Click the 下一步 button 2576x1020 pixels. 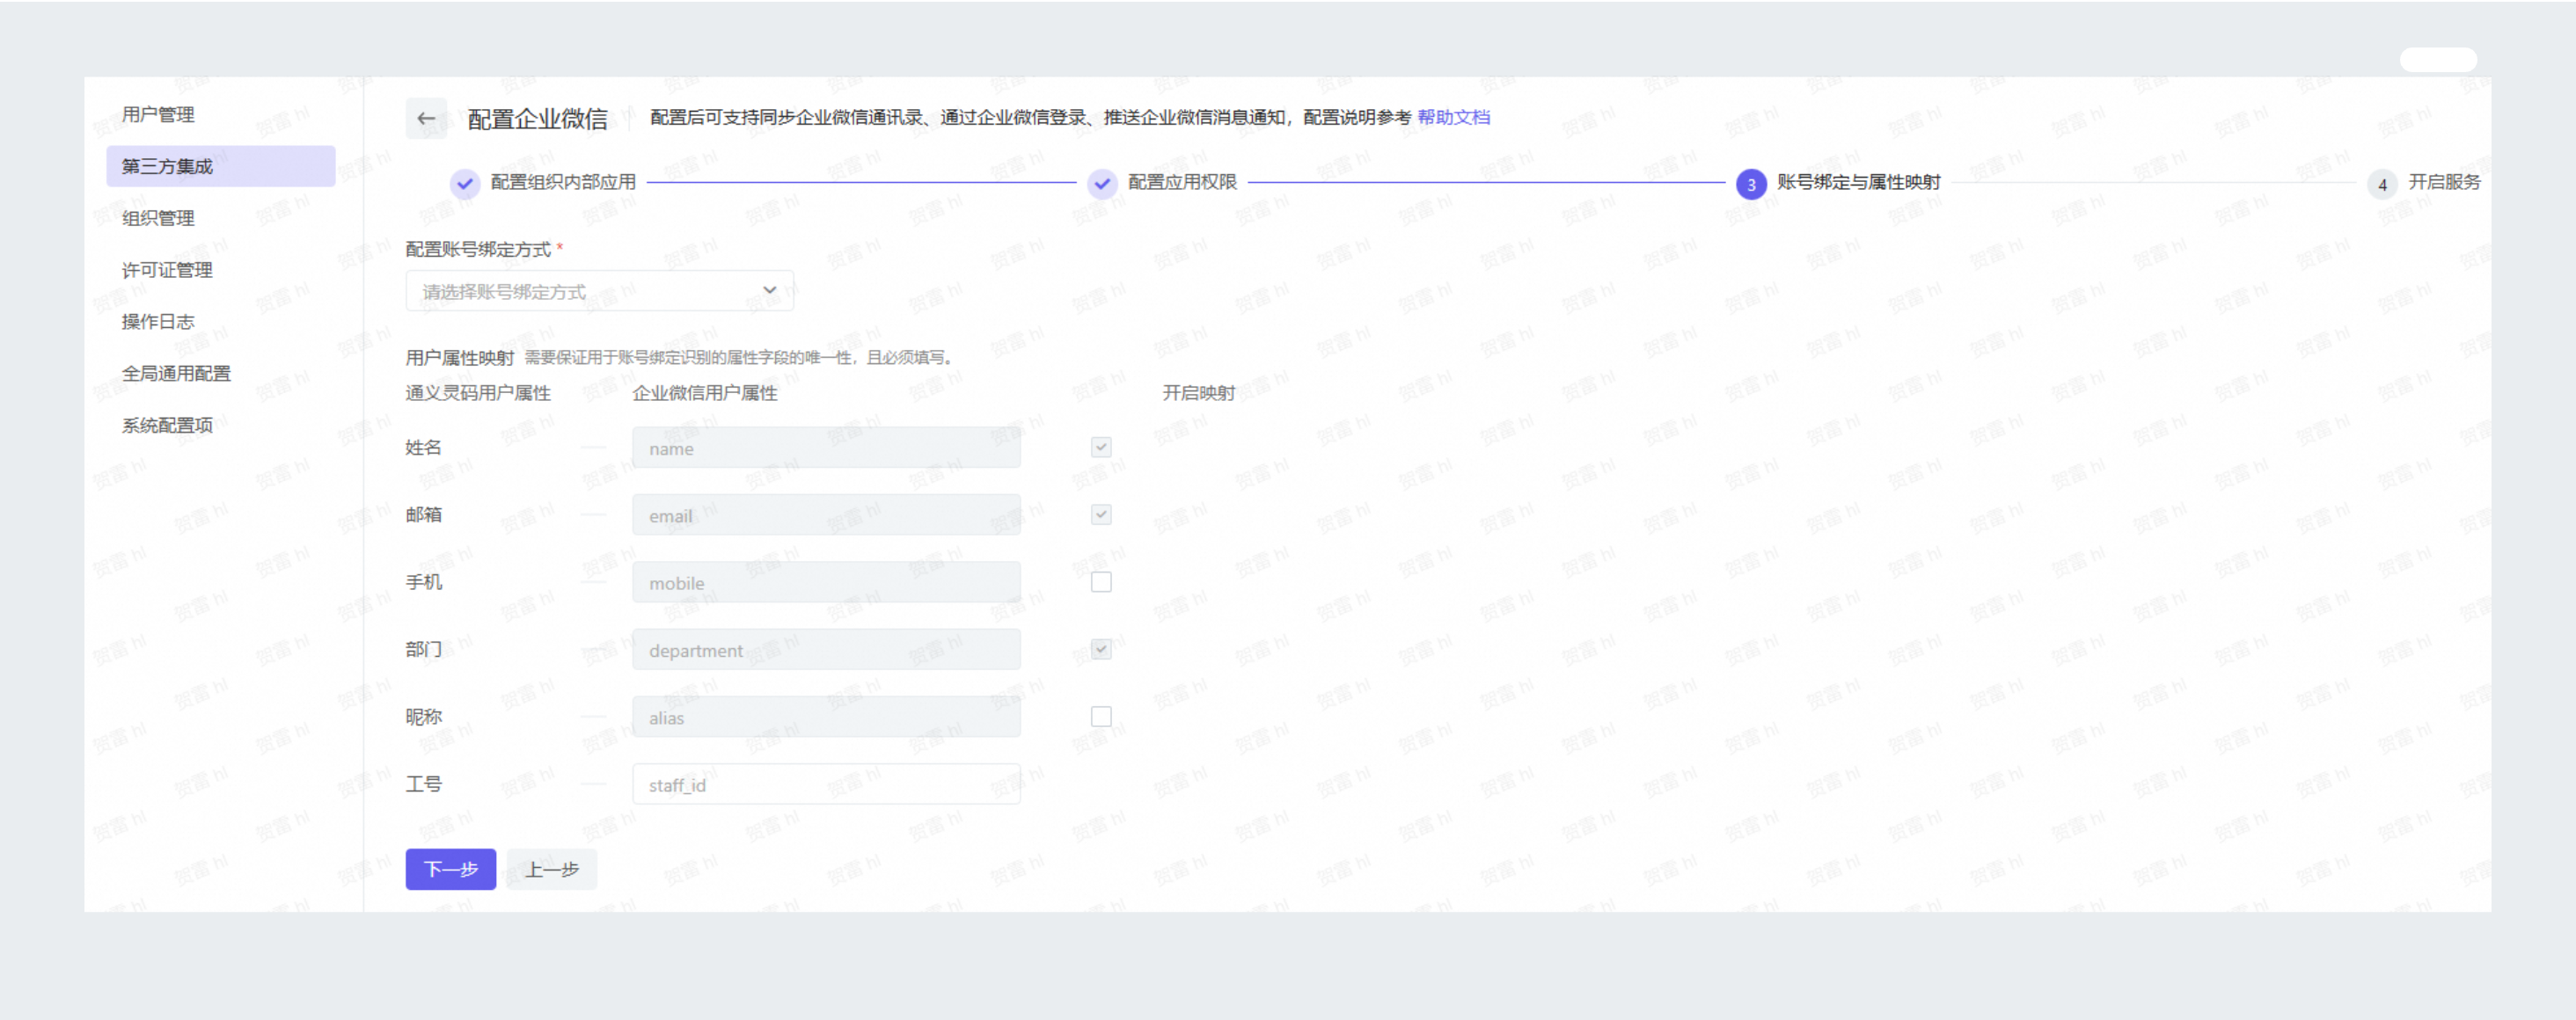click(x=450, y=869)
